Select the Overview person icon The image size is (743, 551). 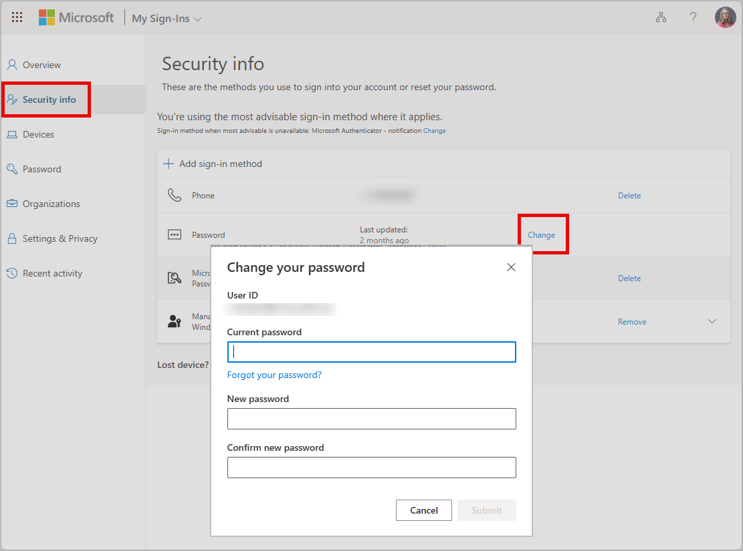13,65
